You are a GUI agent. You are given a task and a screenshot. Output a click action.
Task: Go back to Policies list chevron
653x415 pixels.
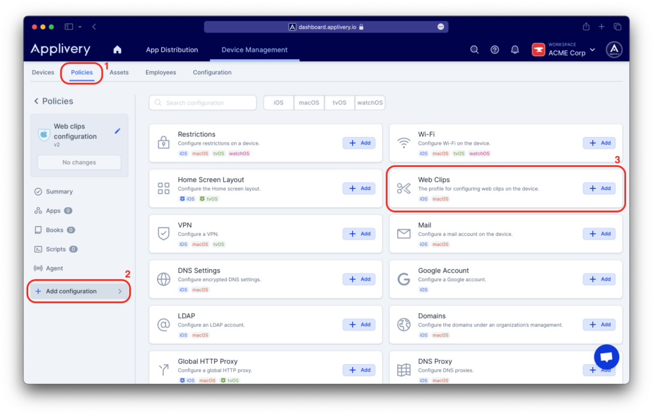[36, 101]
